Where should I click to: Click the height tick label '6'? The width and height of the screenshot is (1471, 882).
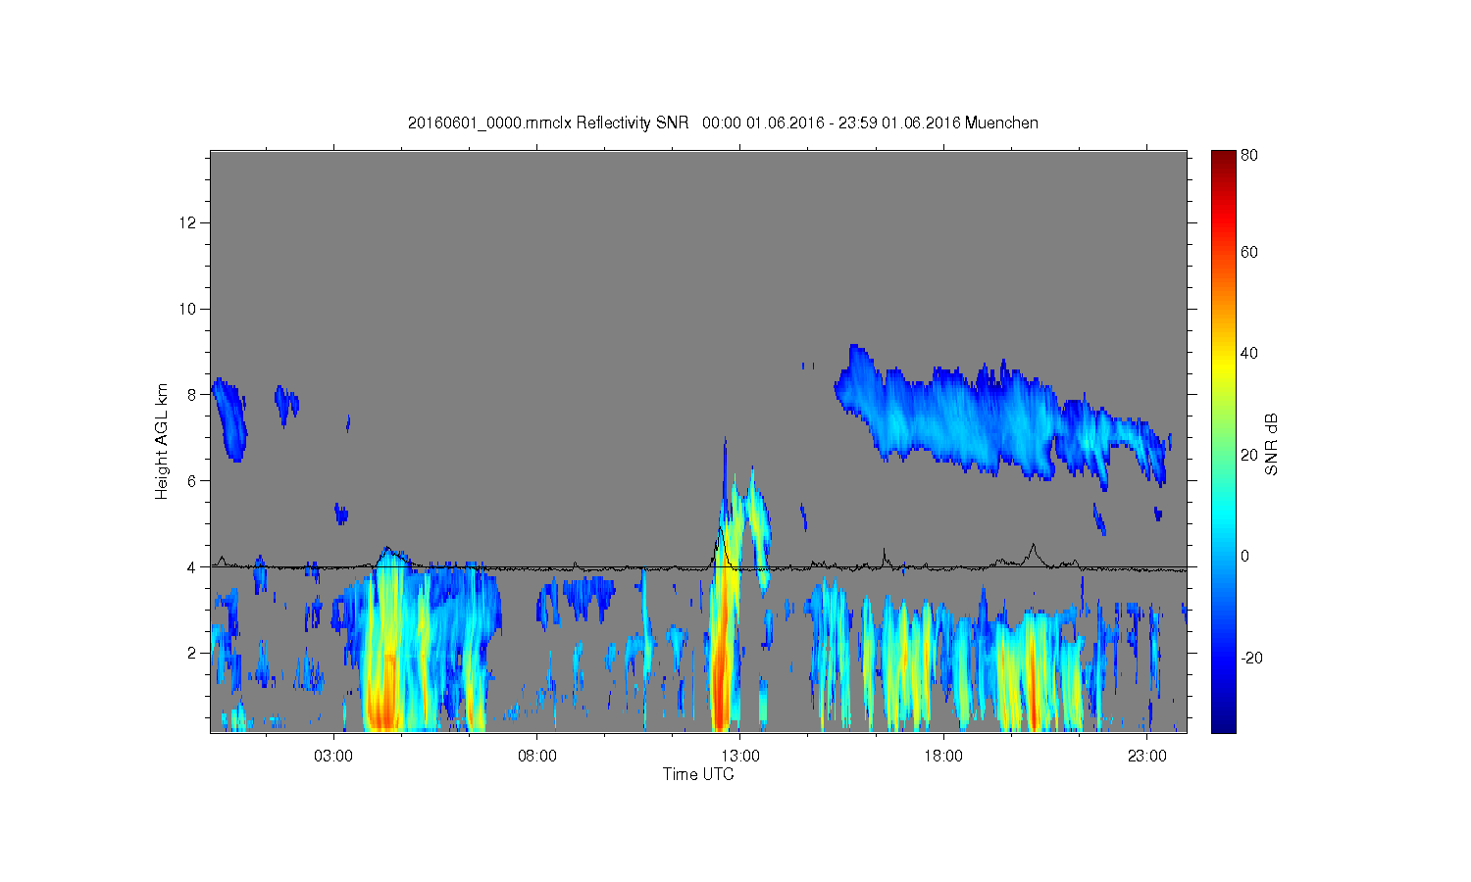pos(192,481)
